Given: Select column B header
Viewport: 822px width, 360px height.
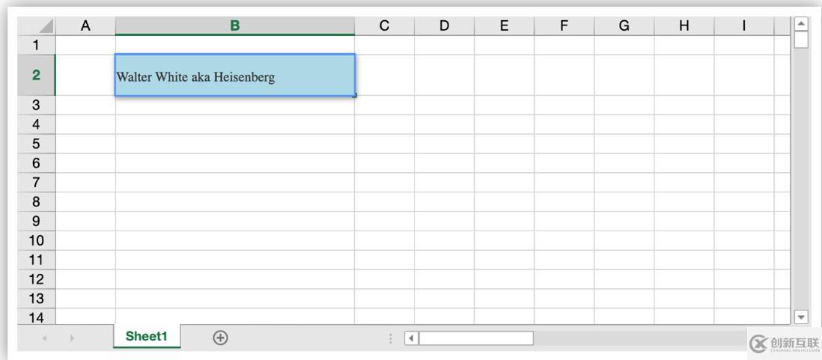Looking at the screenshot, I should [234, 26].
